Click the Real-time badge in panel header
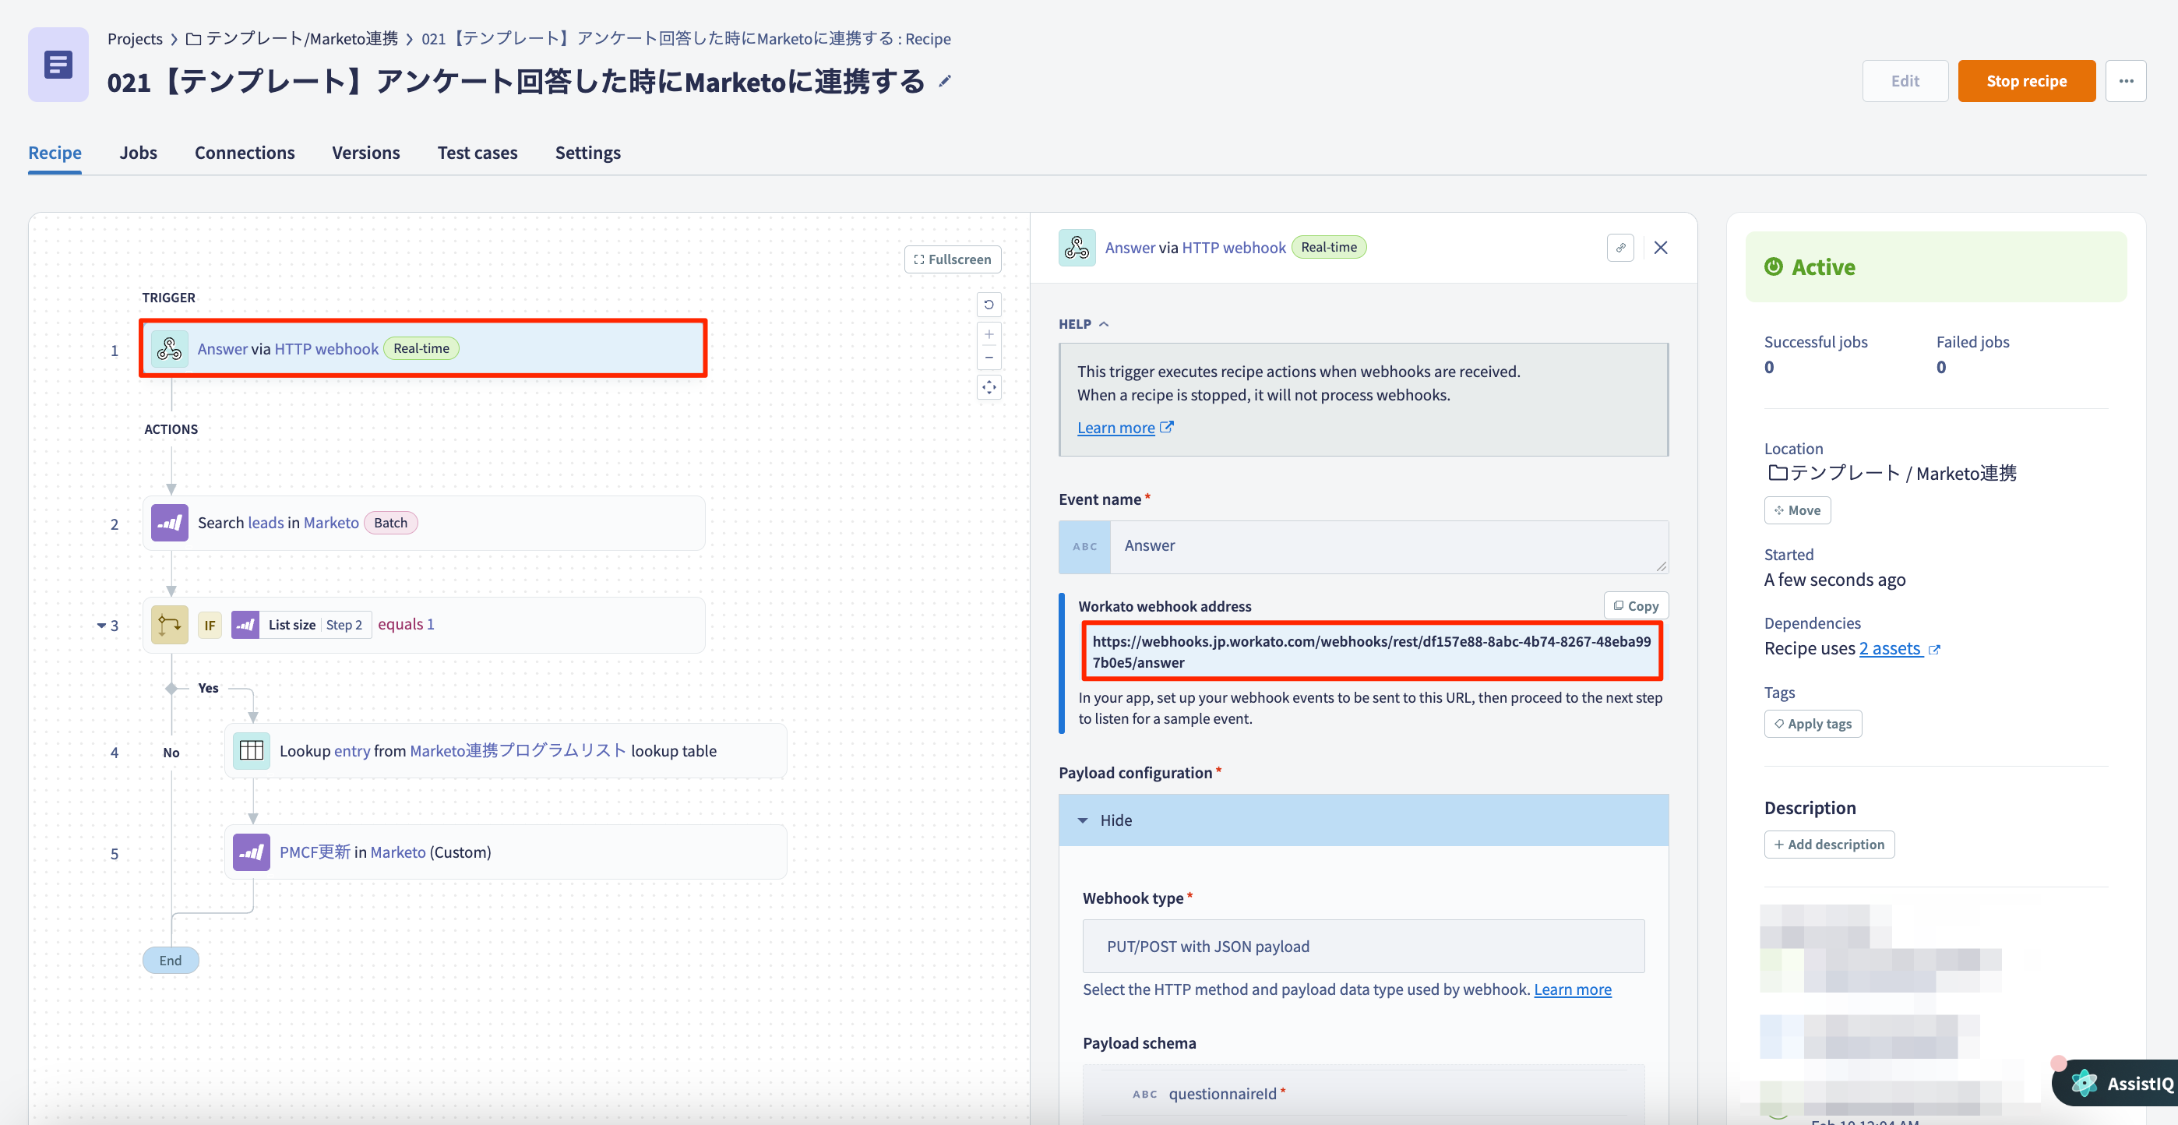This screenshot has width=2178, height=1125. 1328,247
